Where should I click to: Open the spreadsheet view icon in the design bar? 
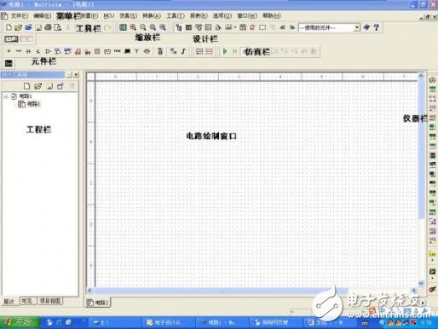click(188, 27)
